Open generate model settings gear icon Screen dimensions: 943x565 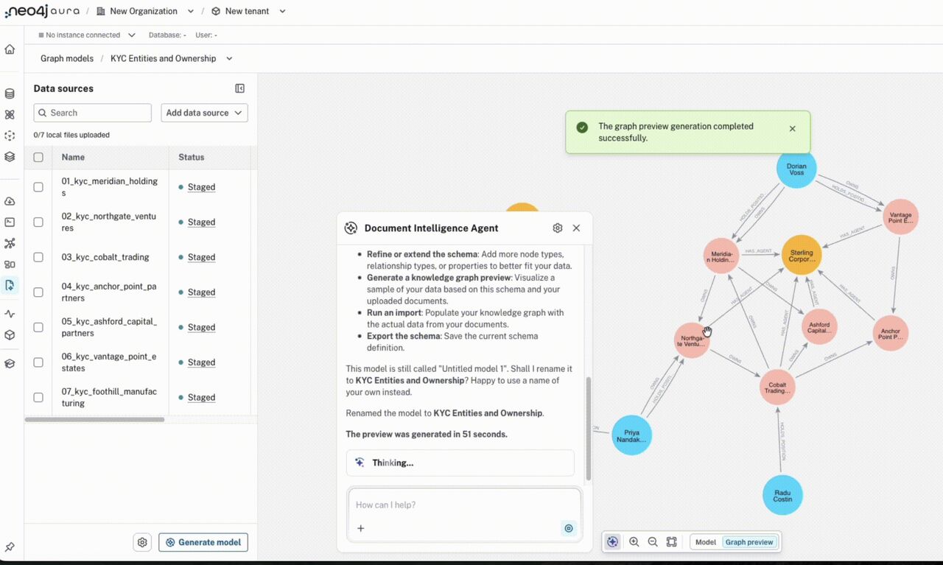pos(142,542)
